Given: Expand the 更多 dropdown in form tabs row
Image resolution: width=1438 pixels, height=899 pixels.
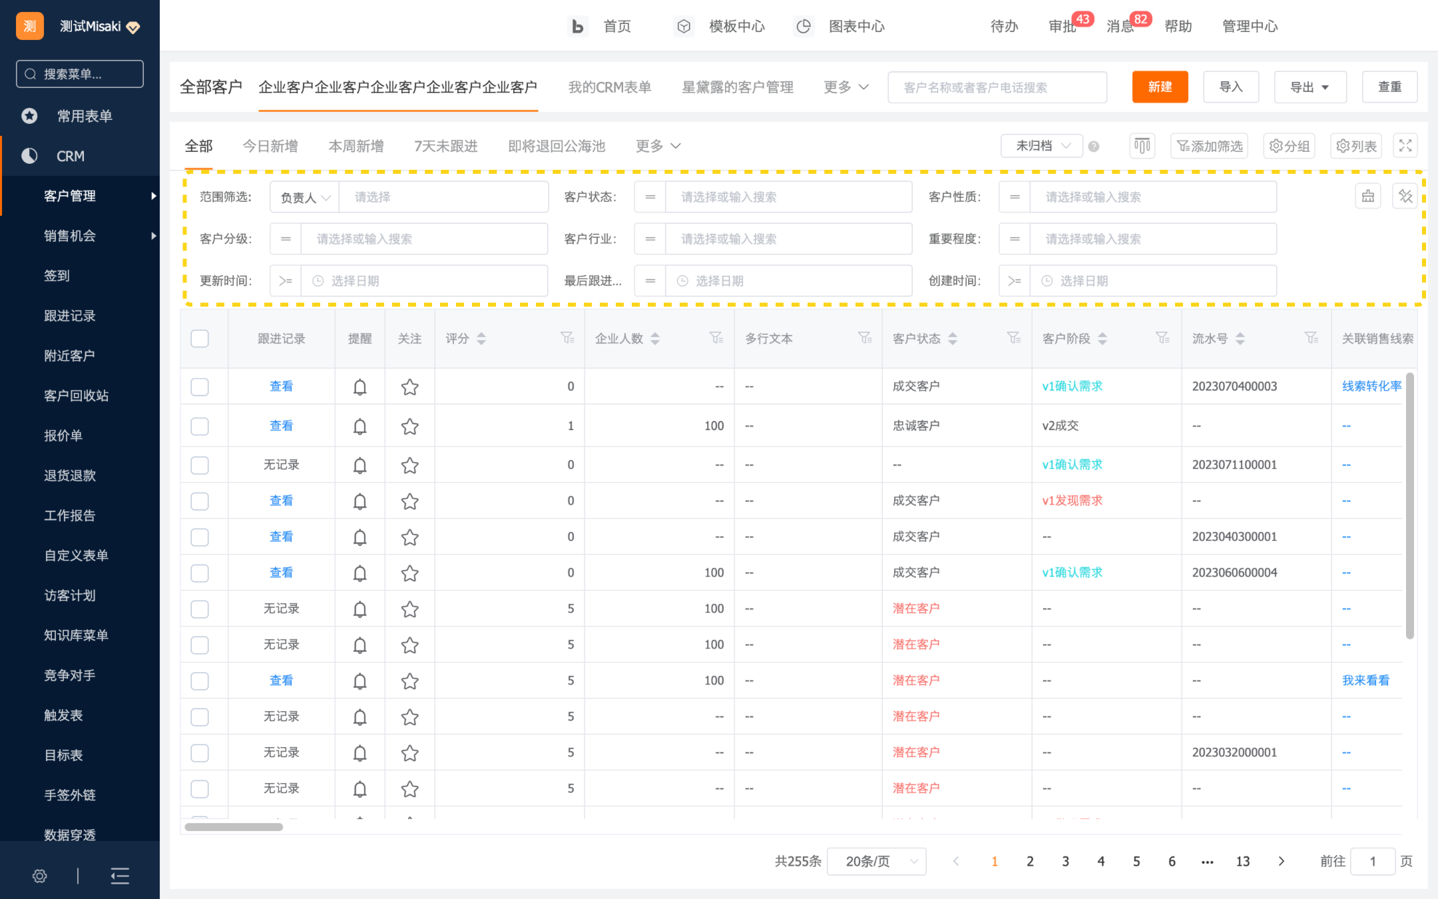Looking at the screenshot, I should click(846, 87).
